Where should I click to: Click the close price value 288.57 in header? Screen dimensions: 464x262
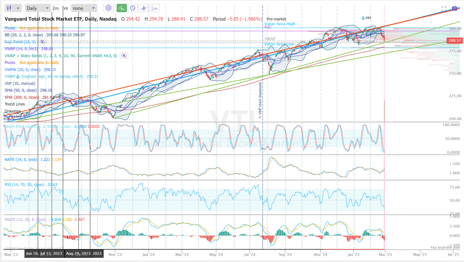point(201,19)
